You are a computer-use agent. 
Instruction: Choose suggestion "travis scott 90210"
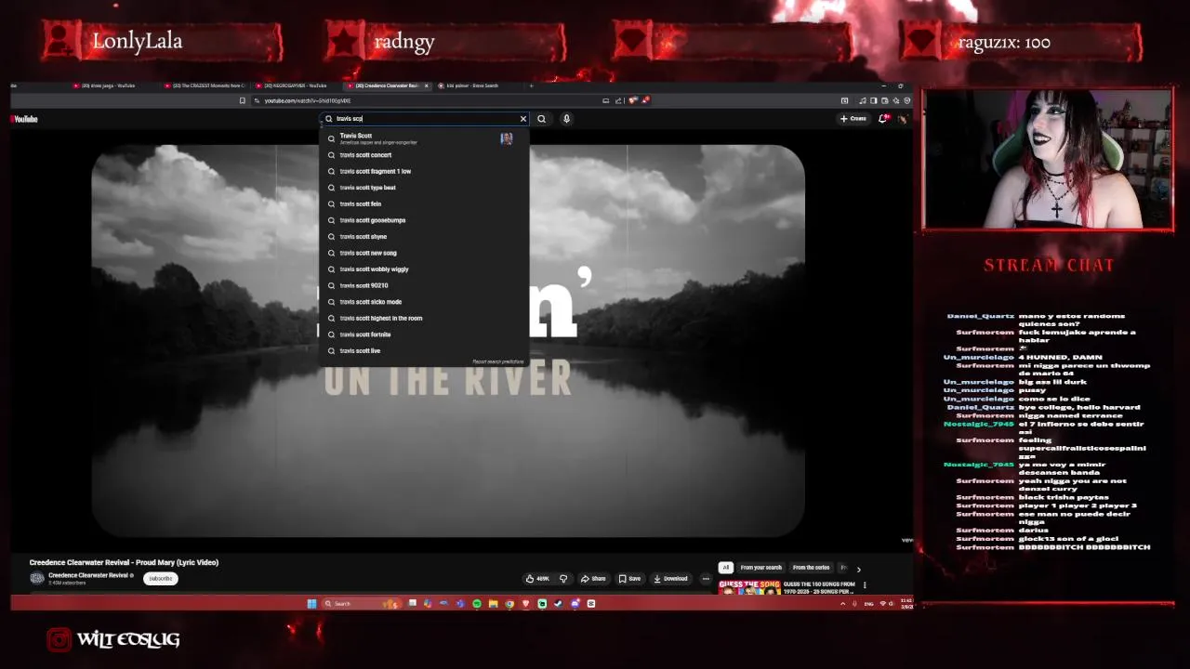pos(424,285)
